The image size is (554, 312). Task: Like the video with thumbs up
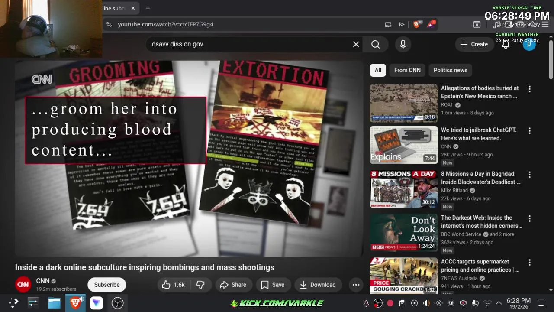point(173,285)
